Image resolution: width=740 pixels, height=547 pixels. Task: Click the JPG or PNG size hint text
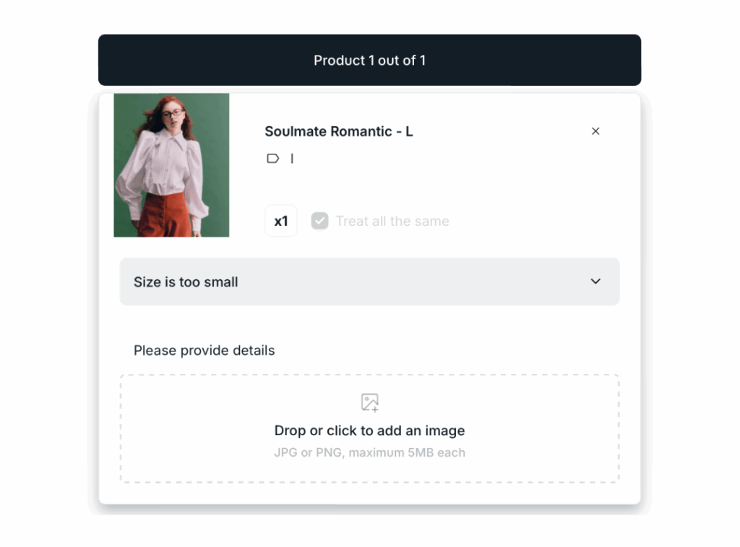pyautogui.click(x=369, y=453)
